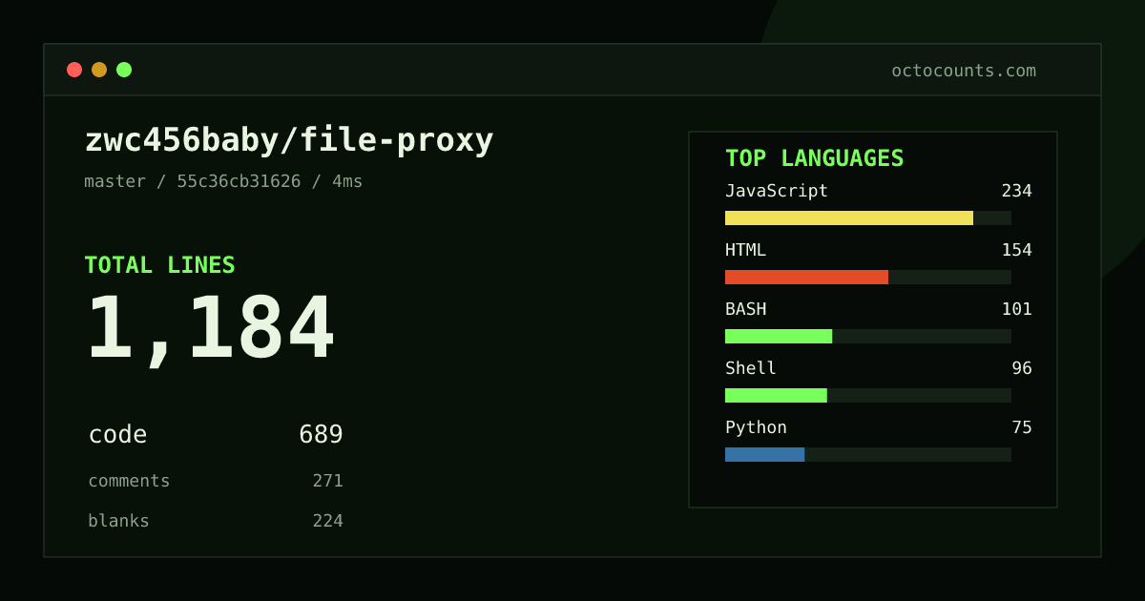Select the JavaScript count 234

tap(1016, 191)
